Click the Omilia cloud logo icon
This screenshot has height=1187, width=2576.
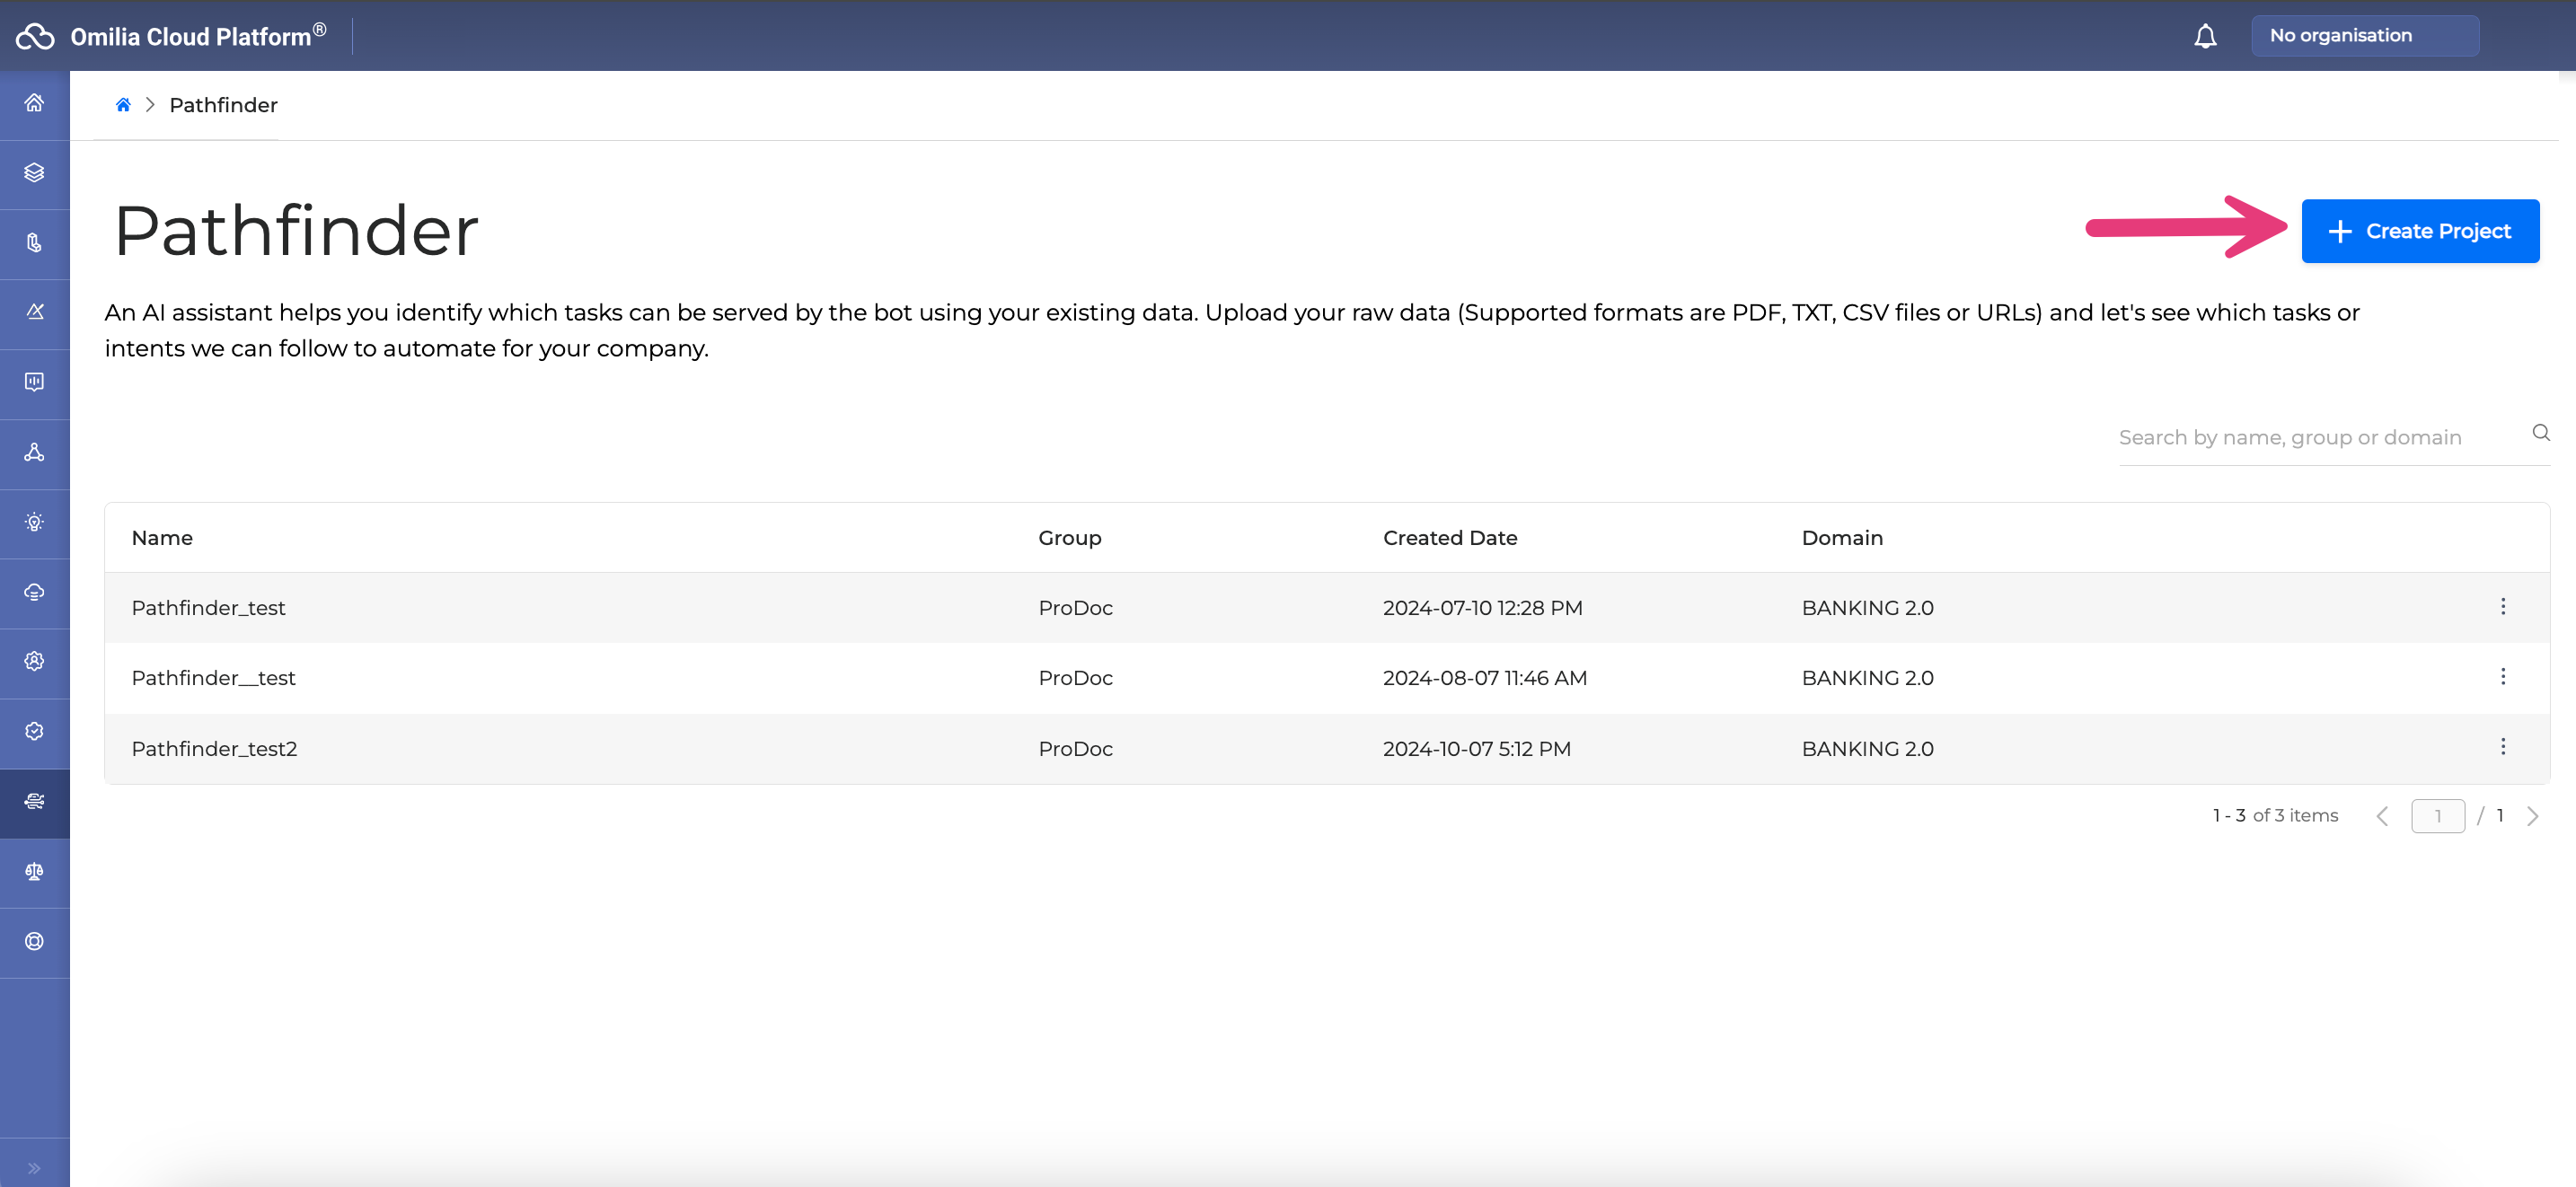pos(35,36)
